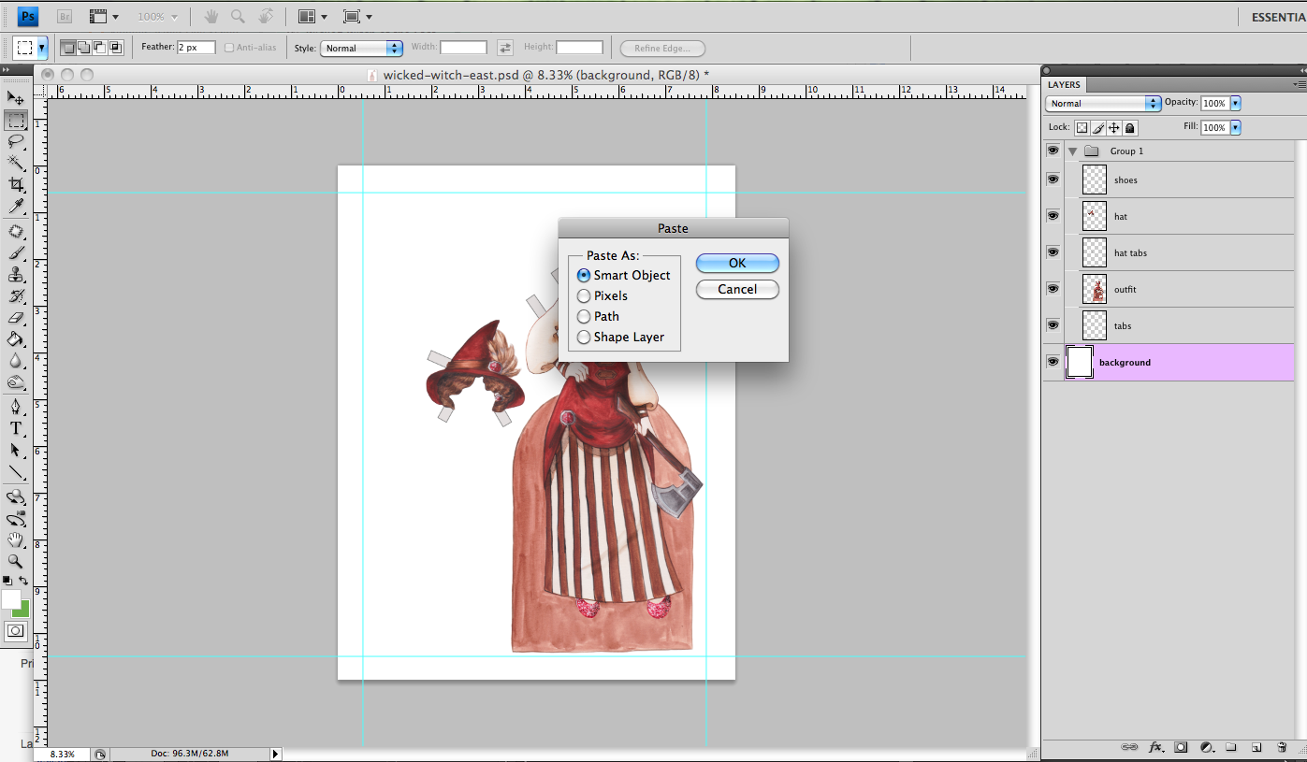The height and width of the screenshot is (762, 1307).
Task: Select the Lasso tool
Action: pyautogui.click(x=16, y=141)
